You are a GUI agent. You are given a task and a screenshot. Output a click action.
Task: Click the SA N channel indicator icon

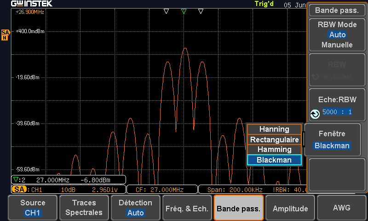click(5, 35)
